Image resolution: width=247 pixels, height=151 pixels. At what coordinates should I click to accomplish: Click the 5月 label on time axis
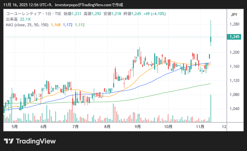pos(14,126)
